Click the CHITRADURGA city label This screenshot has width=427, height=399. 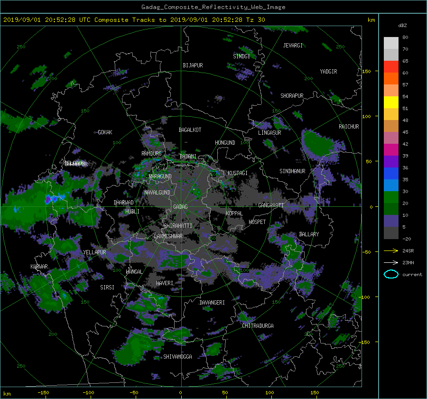click(x=258, y=326)
